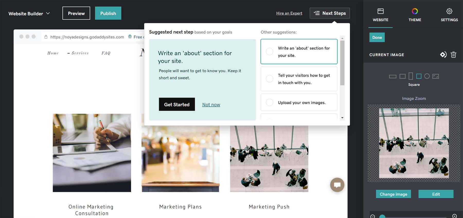Open the Next Steps panel
Screen dimensions: 463x218
coord(330,13)
